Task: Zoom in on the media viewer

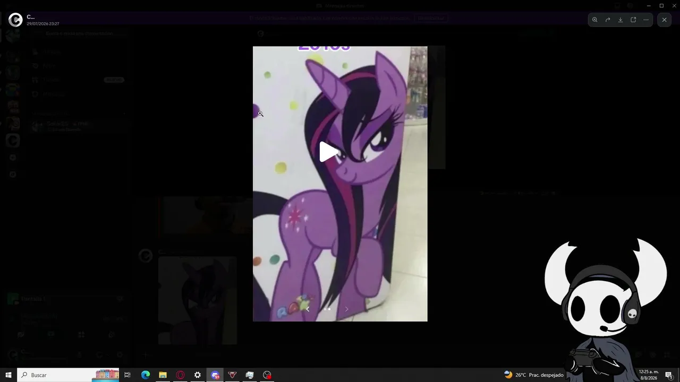Action: (x=594, y=20)
